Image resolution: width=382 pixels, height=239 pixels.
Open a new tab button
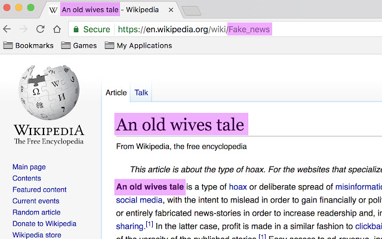192,11
